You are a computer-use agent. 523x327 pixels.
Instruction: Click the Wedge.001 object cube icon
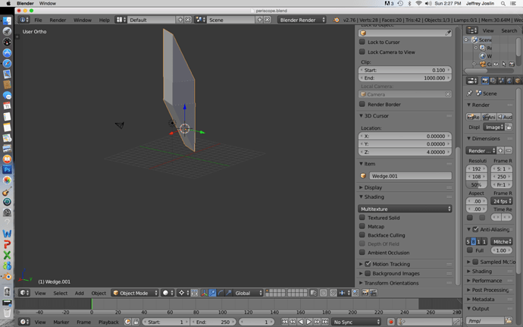tap(365, 176)
